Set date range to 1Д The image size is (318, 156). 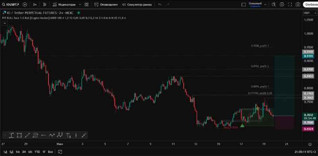[5, 152]
